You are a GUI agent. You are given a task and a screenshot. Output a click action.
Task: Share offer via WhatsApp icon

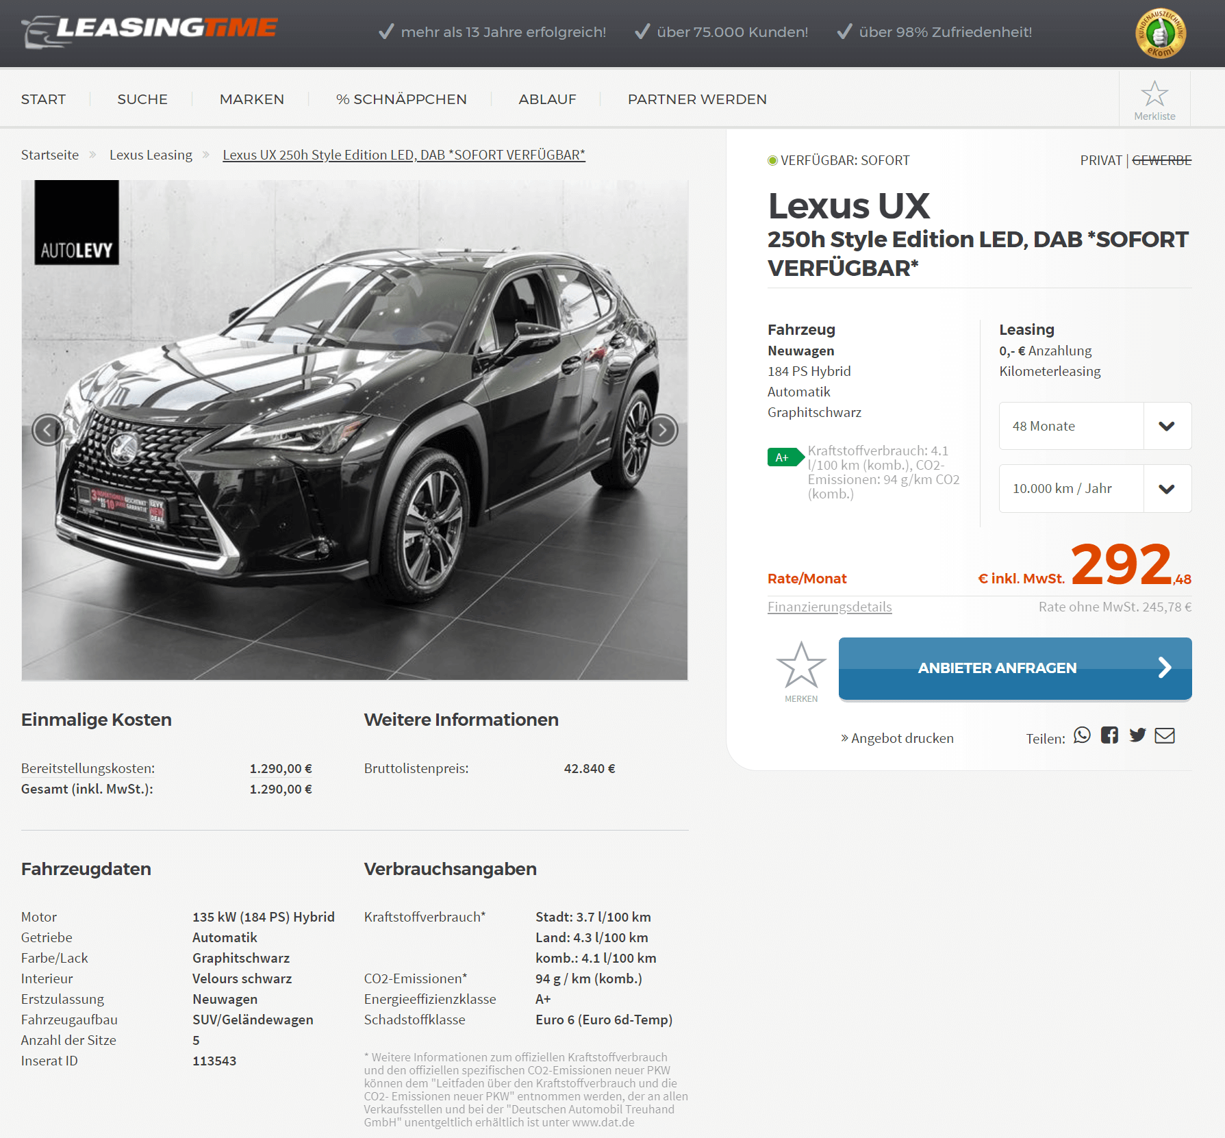coord(1082,735)
